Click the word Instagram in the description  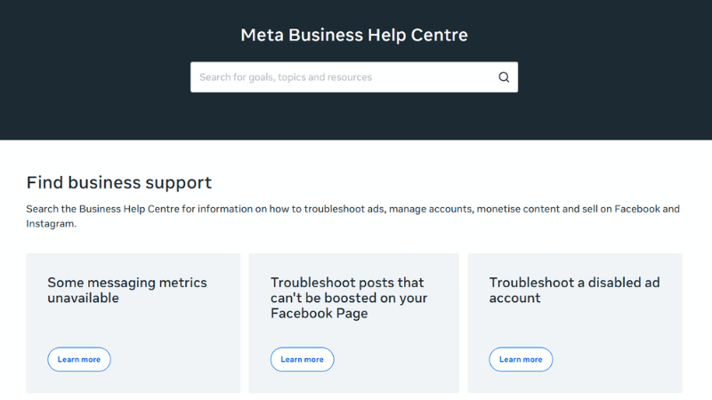(x=51, y=224)
